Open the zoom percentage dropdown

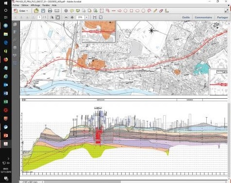(x=87, y=17)
